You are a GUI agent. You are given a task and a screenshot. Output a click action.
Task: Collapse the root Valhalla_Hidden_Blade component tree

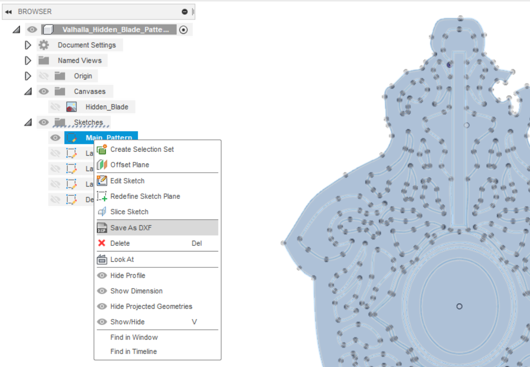point(16,29)
